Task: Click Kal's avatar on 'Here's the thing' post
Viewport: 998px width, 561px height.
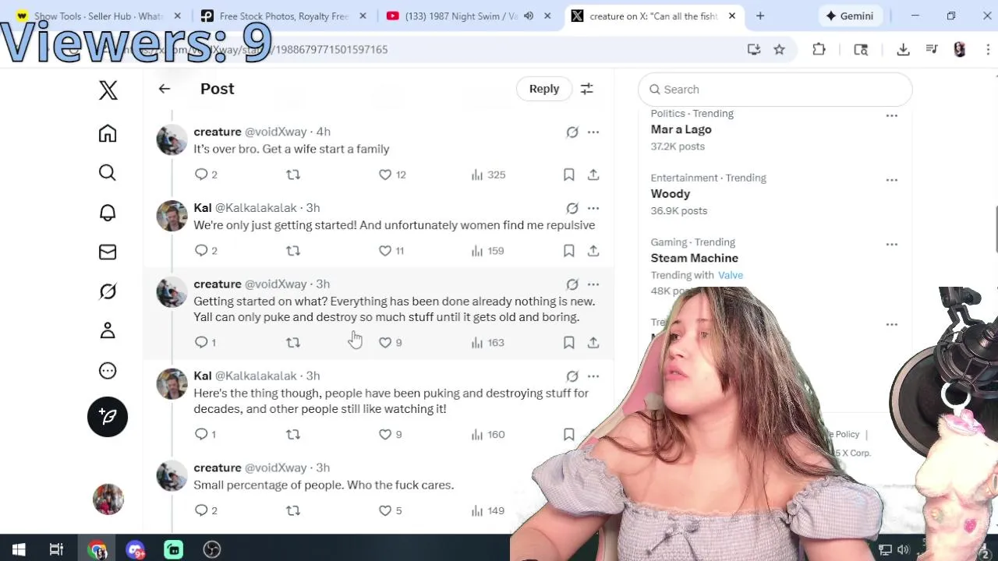Action: pyautogui.click(x=172, y=384)
